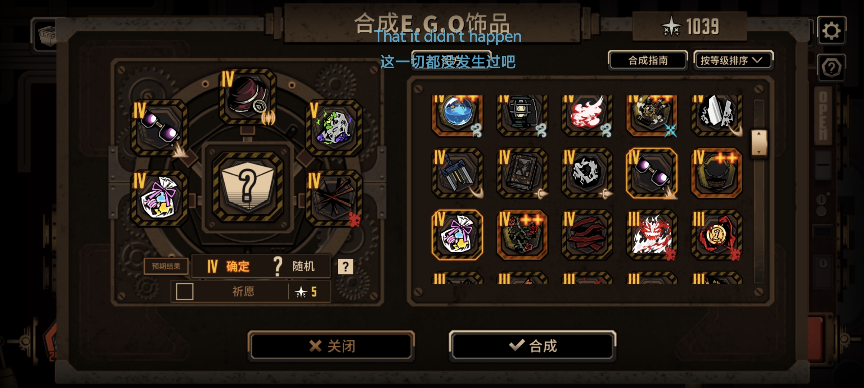Select the maroon hat gift in top slot
Screen dimensions: 864x388
(x=248, y=96)
